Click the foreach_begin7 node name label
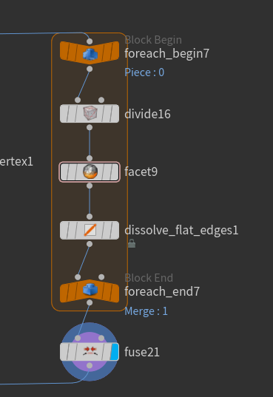The width and height of the screenshot is (273, 397). (166, 54)
